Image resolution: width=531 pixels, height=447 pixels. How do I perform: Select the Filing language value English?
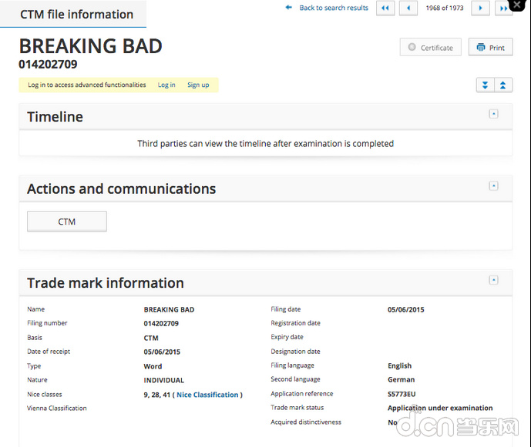point(400,365)
